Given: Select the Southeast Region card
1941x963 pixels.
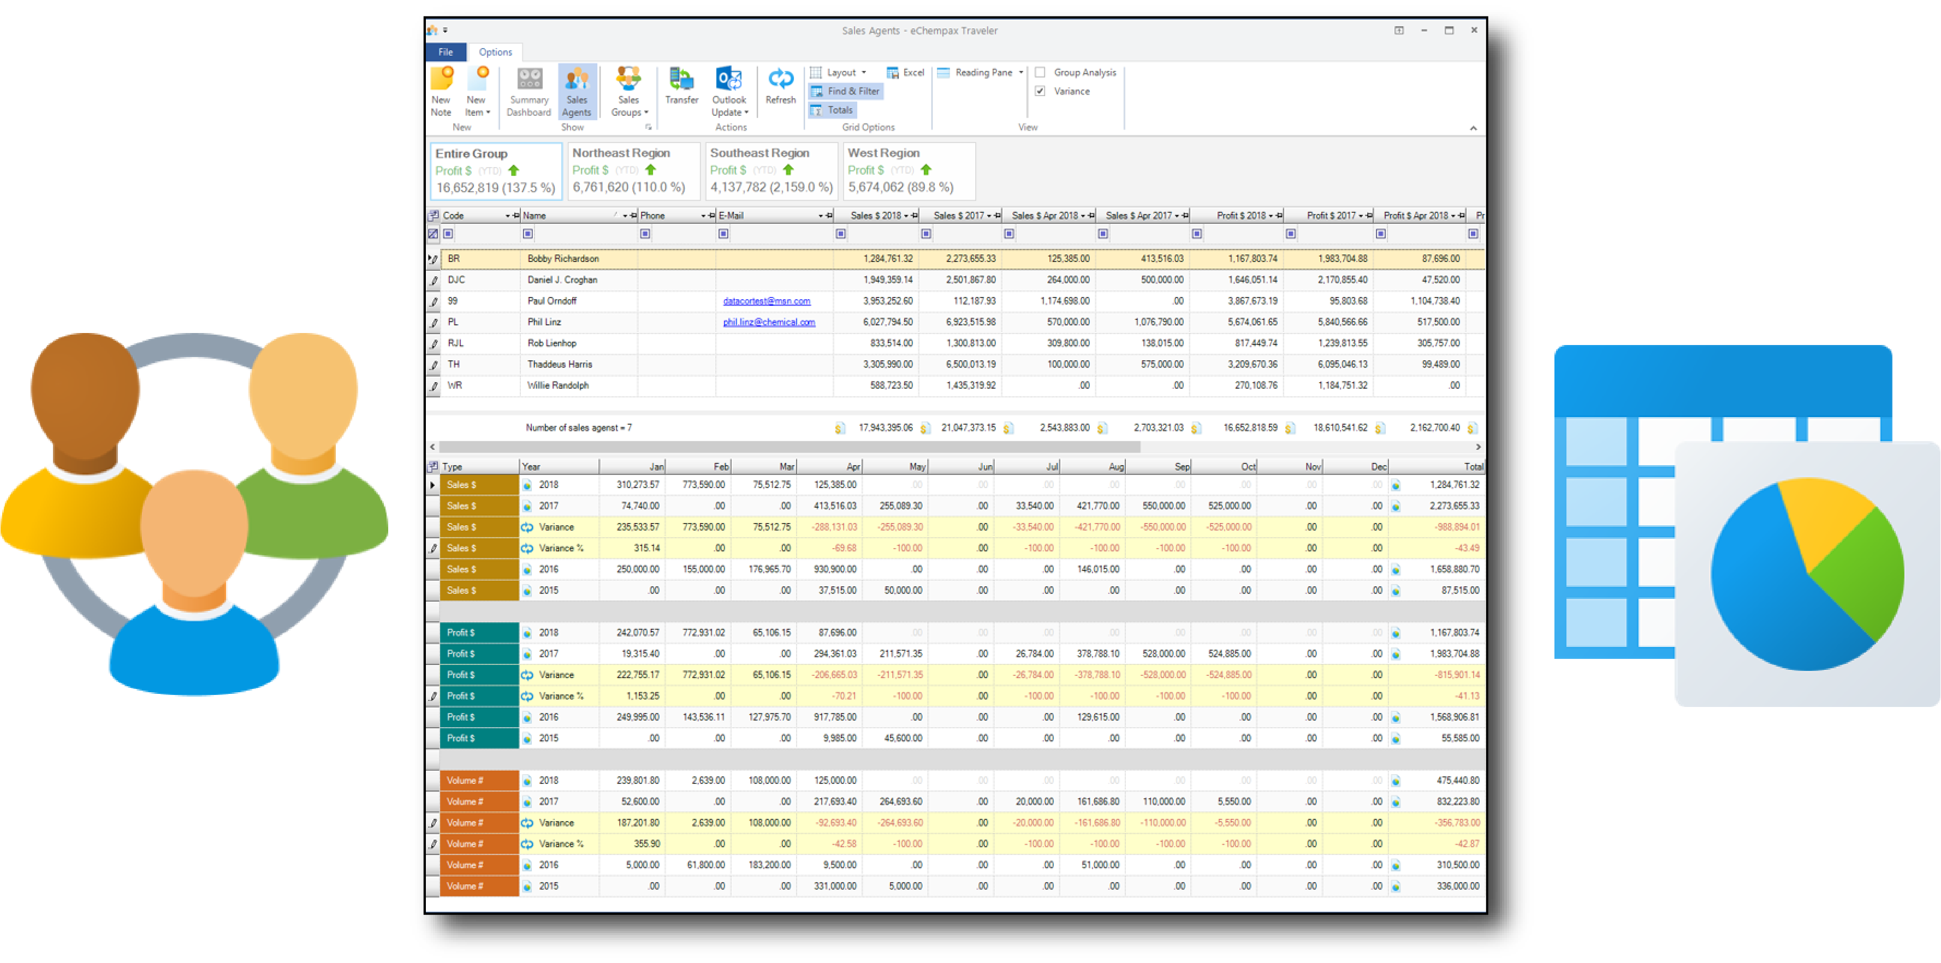Looking at the screenshot, I should (x=771, y=171).
